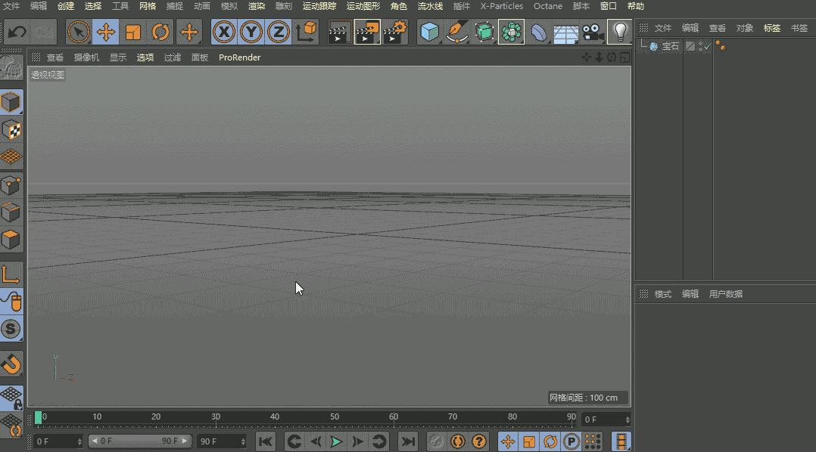Click the go-to-last-frame button
The width and height of the screenshot is (816, 452).
[407, 441]
